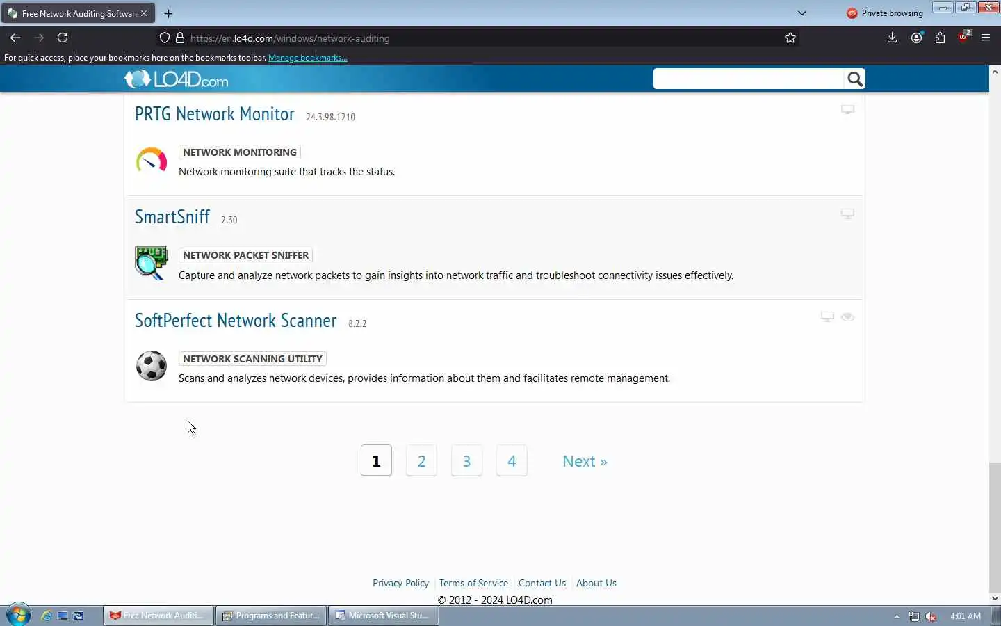Image resolution: width=1001 pixels, height=626 pixels.
Task: Open the tracking protection shield icon
Action: pos(165,38)
